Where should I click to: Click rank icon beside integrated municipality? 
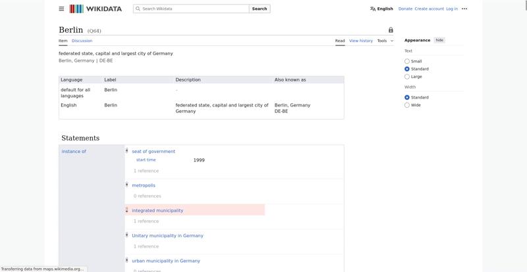tap(127, 210)
